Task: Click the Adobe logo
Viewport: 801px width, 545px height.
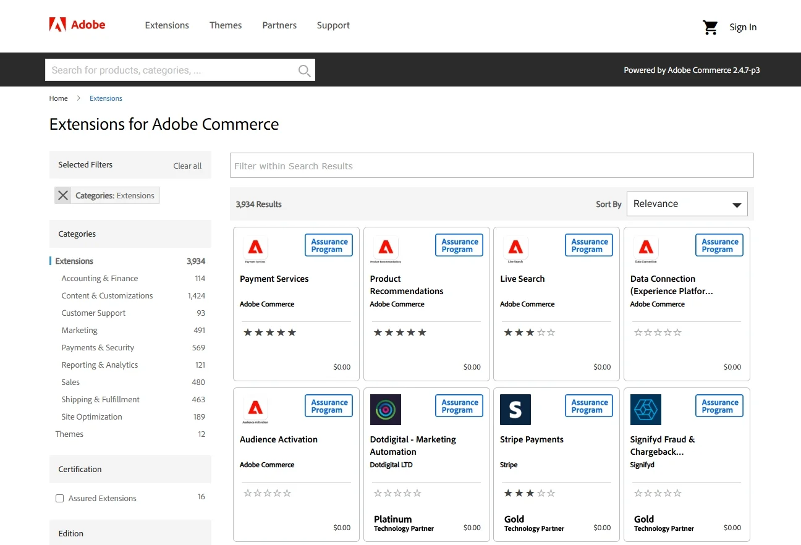Action: click(x=77, y=25)
